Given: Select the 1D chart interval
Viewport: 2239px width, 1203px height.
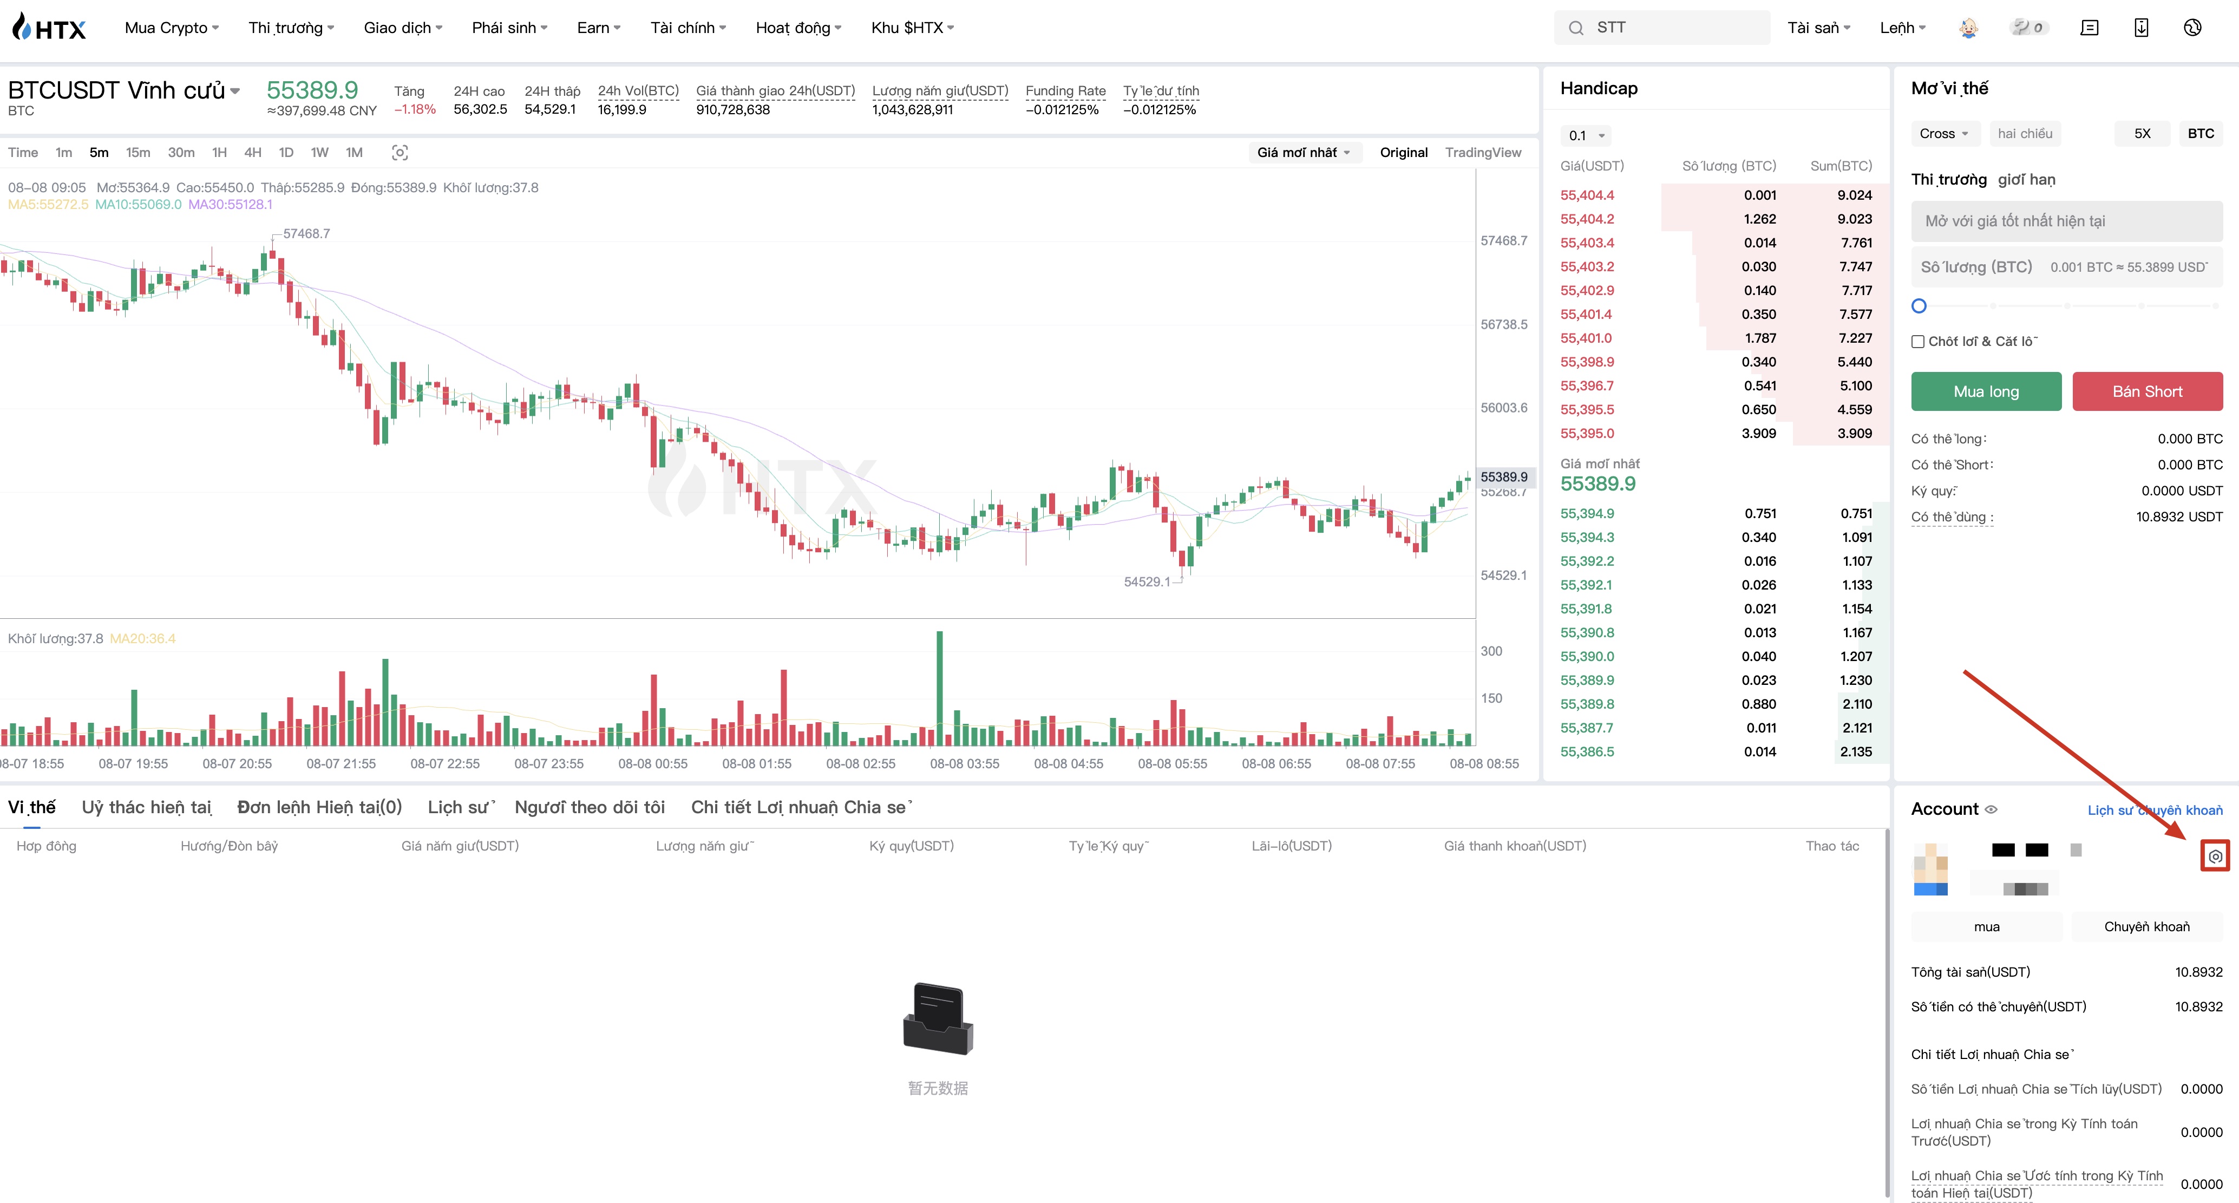Looking at the screenshot, I should [x=286, y=152].
